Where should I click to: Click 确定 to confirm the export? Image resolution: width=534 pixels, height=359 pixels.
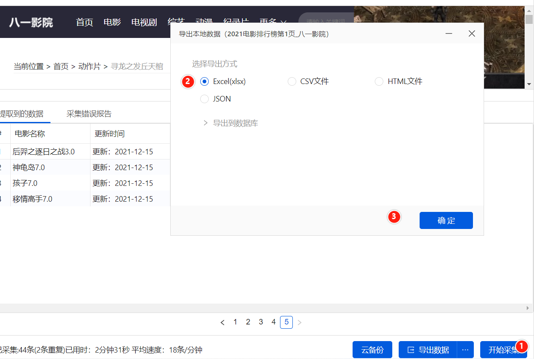446,220
